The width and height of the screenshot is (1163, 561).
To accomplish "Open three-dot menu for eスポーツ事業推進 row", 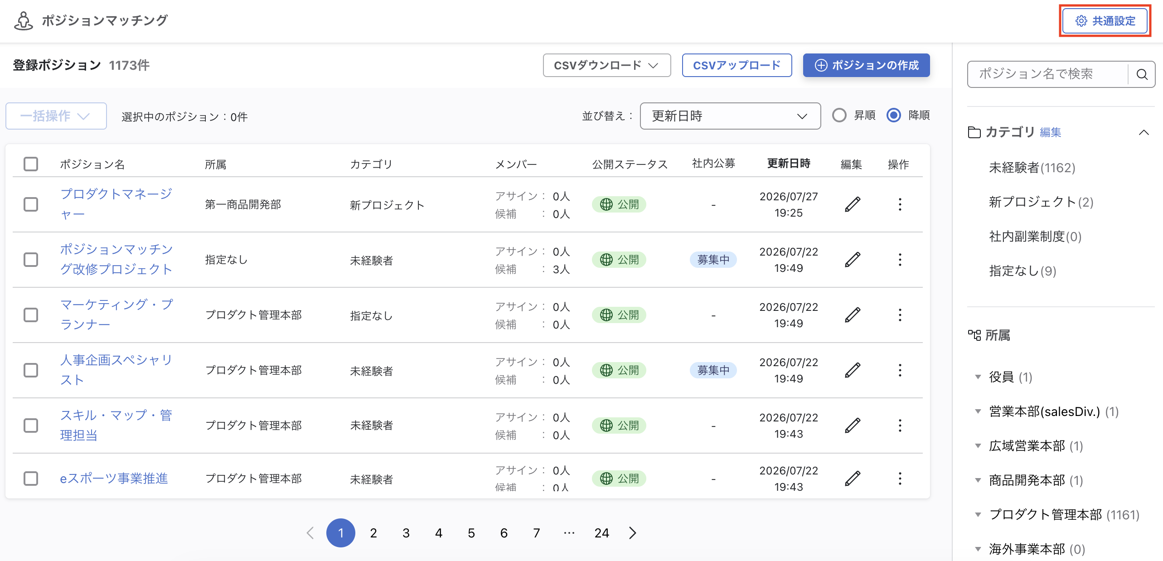I will tap(900, 479).
